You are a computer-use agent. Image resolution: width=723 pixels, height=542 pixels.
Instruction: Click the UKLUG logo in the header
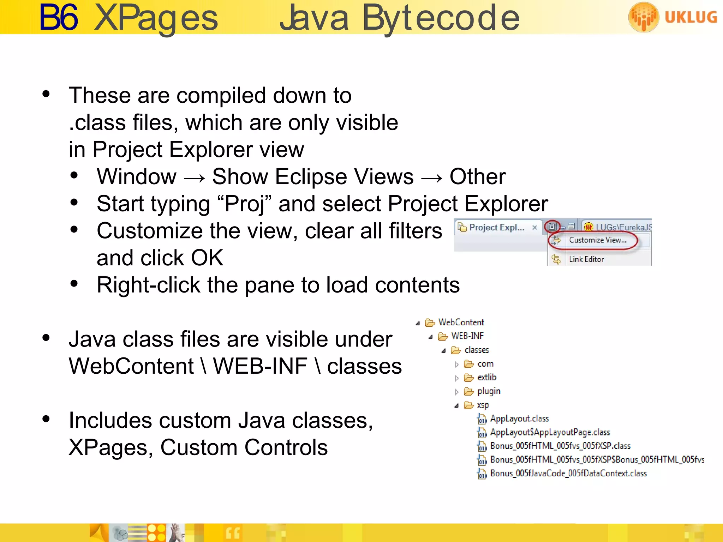(673, 17)
